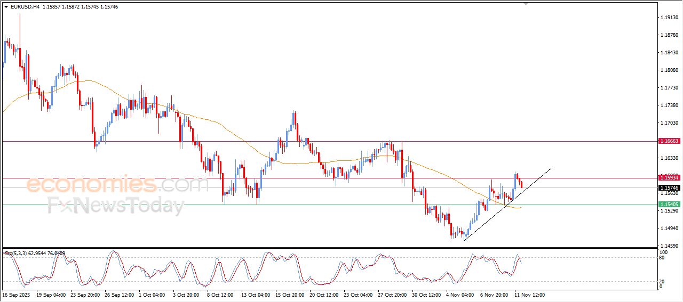Click the black 1.15746 current price tag
The height and width of the screenshot is (302, 683).
pyautogui.click(x=669, y=188)
